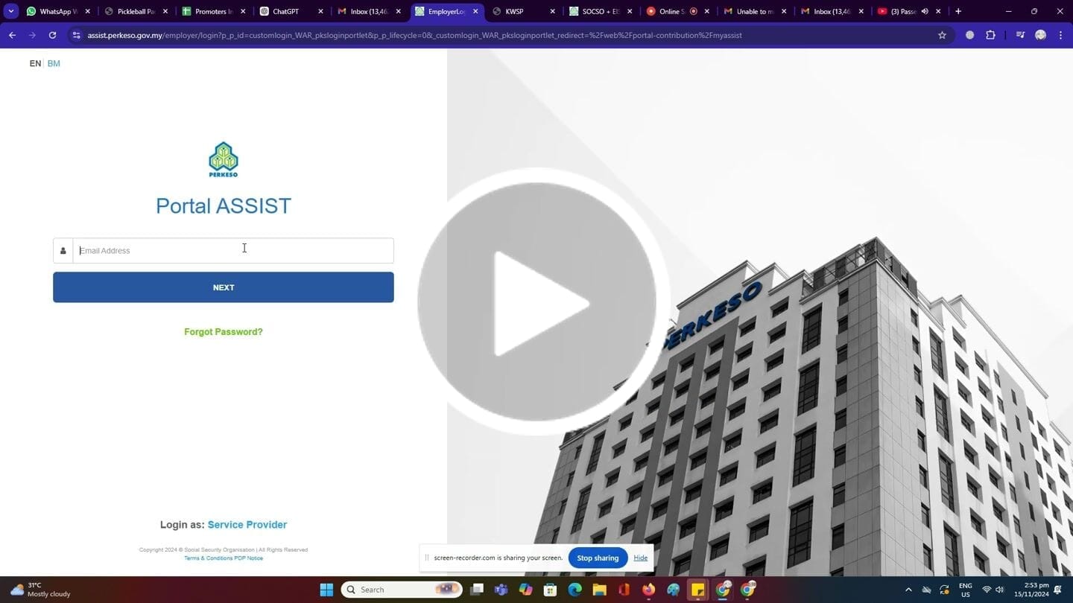The width and height of the screenshot is (1073, 603).
Task: Open the 'Unable to' Gmail tab
Action: [x=756, y=11]
